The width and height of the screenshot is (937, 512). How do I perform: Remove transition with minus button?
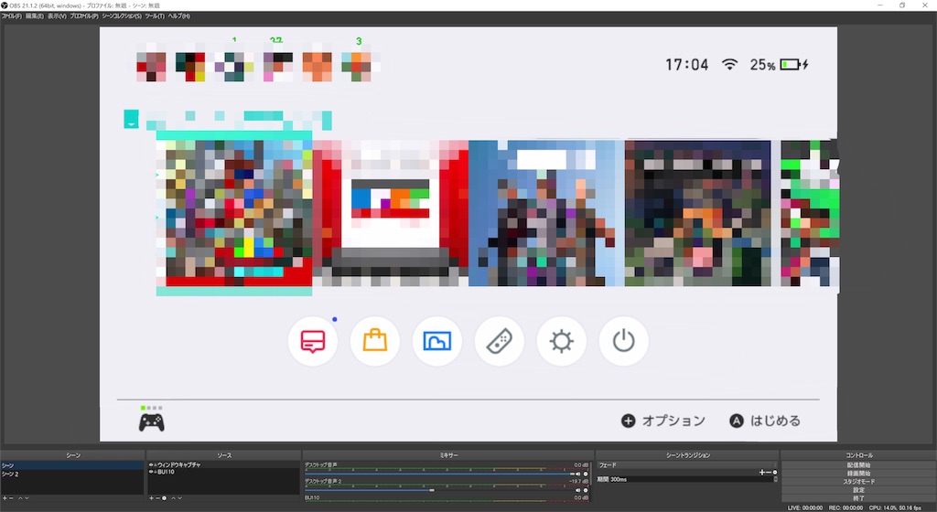coord(769,473)
